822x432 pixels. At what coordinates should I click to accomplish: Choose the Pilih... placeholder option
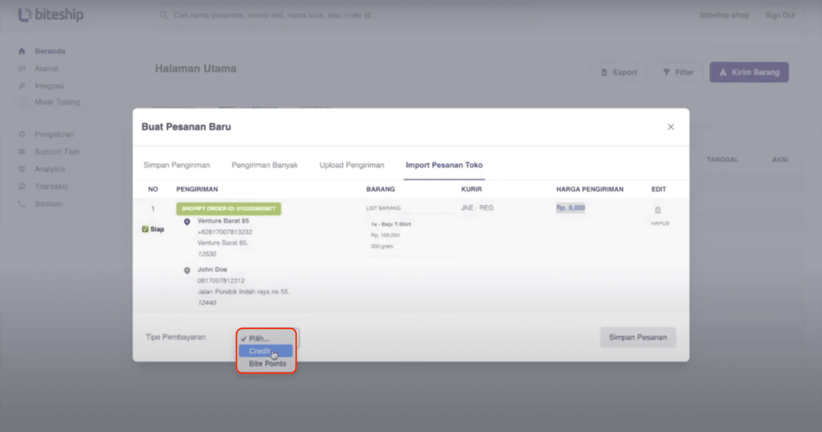[x=259, y=338]
